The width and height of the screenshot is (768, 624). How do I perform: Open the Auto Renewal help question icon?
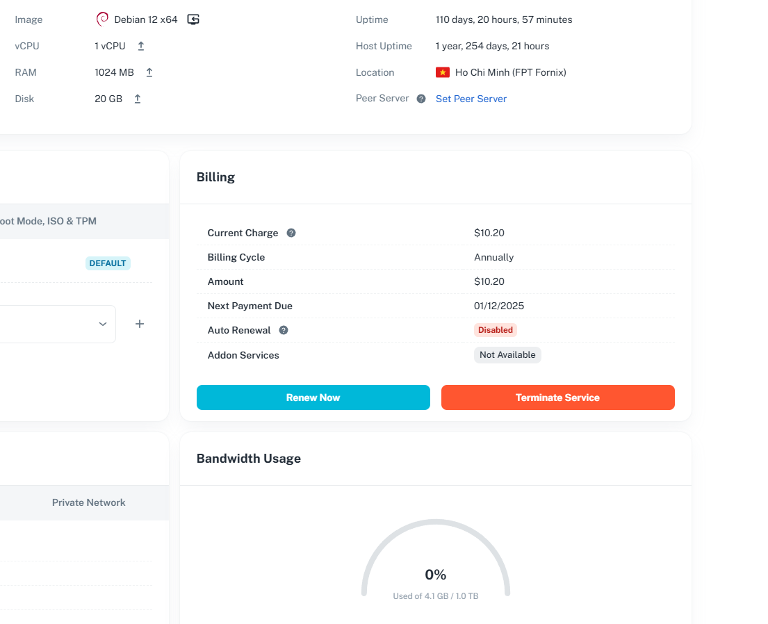[284, 330]
